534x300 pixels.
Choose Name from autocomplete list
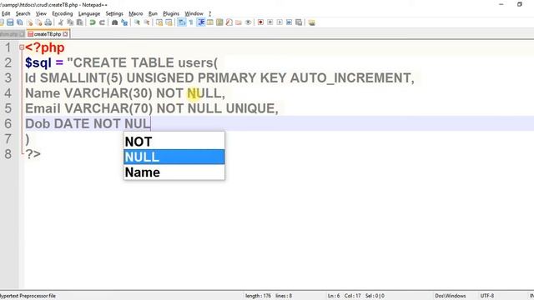click(x=174, y=172)
